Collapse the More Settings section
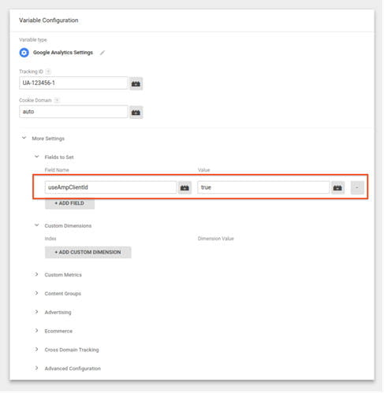This screenshot has width=384, height=393. [24, 138]
